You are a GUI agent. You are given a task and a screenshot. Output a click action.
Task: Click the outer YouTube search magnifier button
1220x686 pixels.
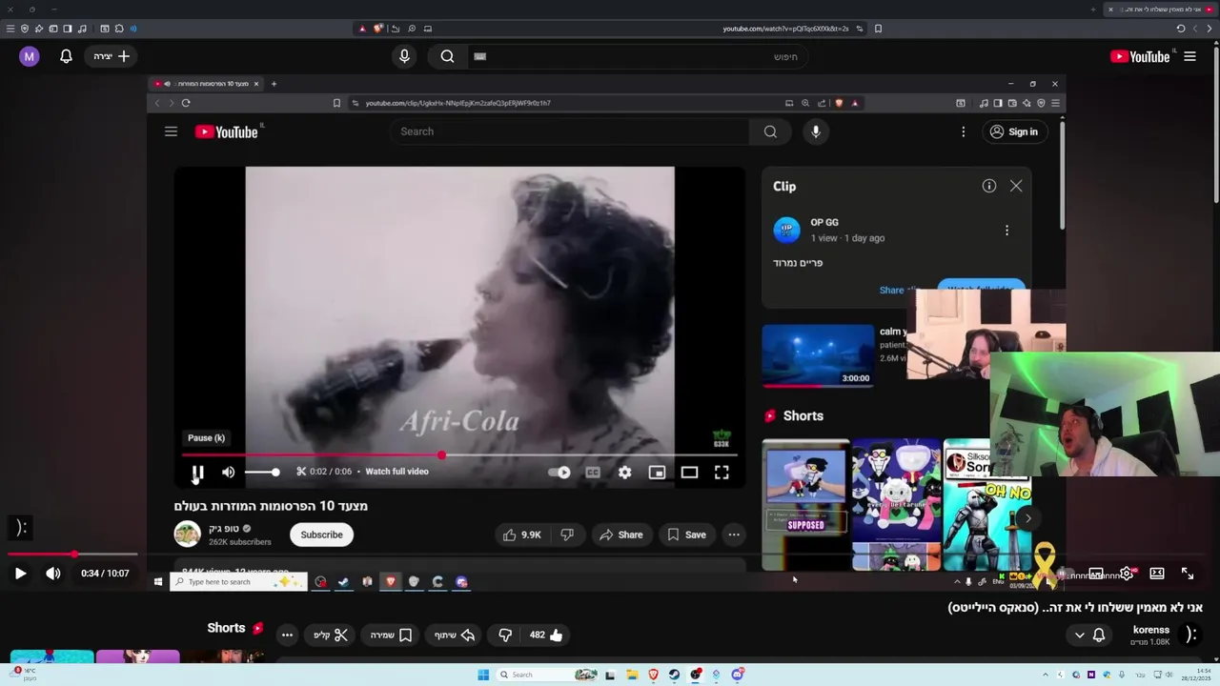447,56
